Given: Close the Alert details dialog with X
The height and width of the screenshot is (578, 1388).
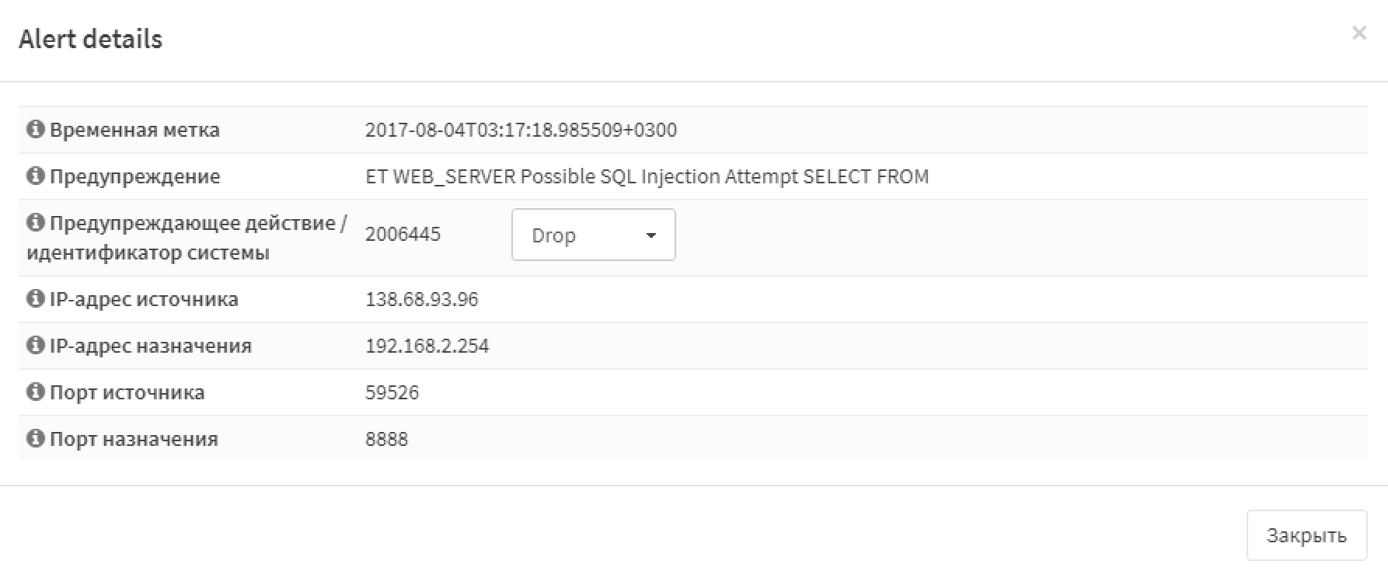Looking at the screenshot, I should coord(1358,33).
